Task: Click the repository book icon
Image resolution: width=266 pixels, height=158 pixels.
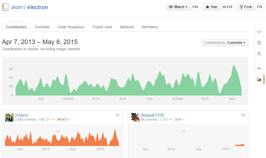Action: (x=5, y=7)
